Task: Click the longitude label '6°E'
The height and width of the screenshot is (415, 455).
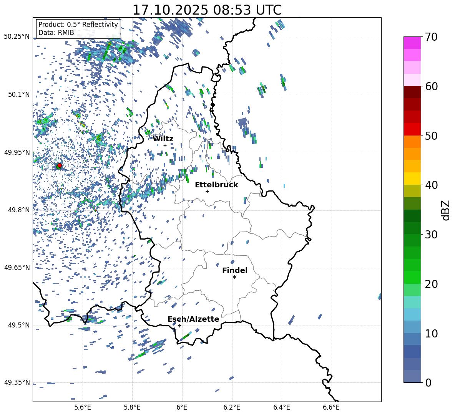Action: (x=182, y=407)
